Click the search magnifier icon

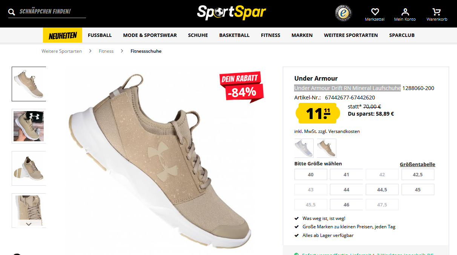coord(12,12)
